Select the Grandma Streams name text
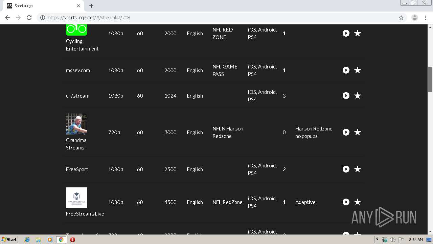Viewport: 433px width, 244px height. tap(76, 144)
